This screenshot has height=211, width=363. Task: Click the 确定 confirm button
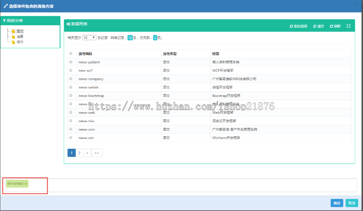(x=337, y=203)
